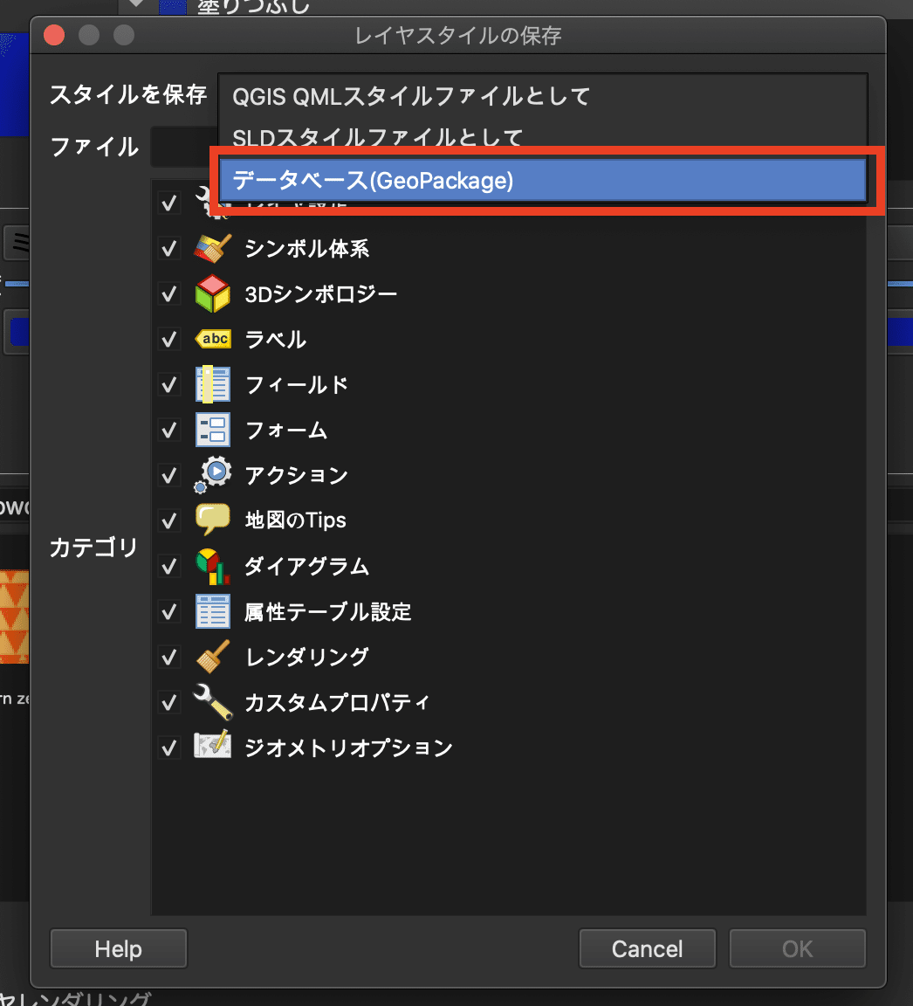Screen dimensions: 913x1006
Task: Click the ファイル input field
Action: 188,147
